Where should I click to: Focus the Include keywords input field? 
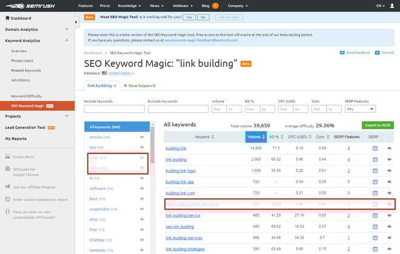(x=115, y=109)
